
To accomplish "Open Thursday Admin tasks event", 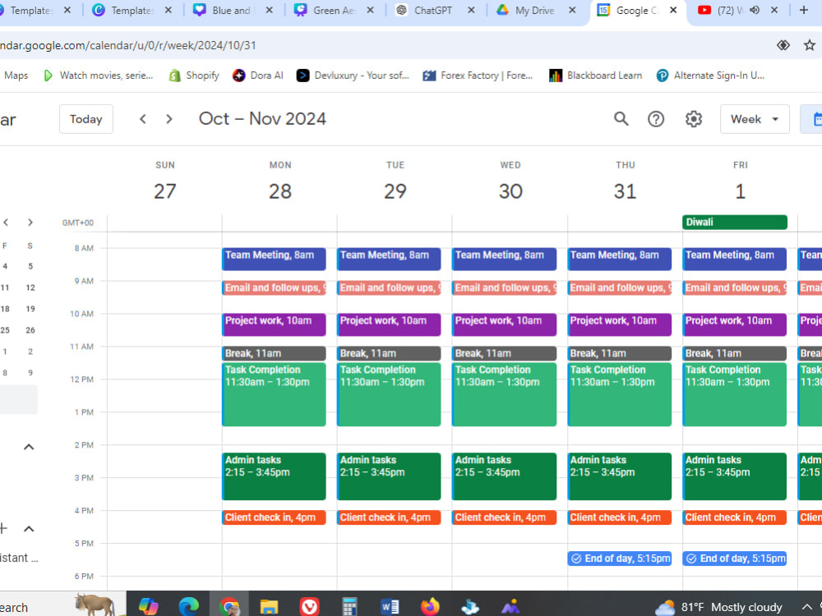I will pyautogui.click(x=619, y=476).
